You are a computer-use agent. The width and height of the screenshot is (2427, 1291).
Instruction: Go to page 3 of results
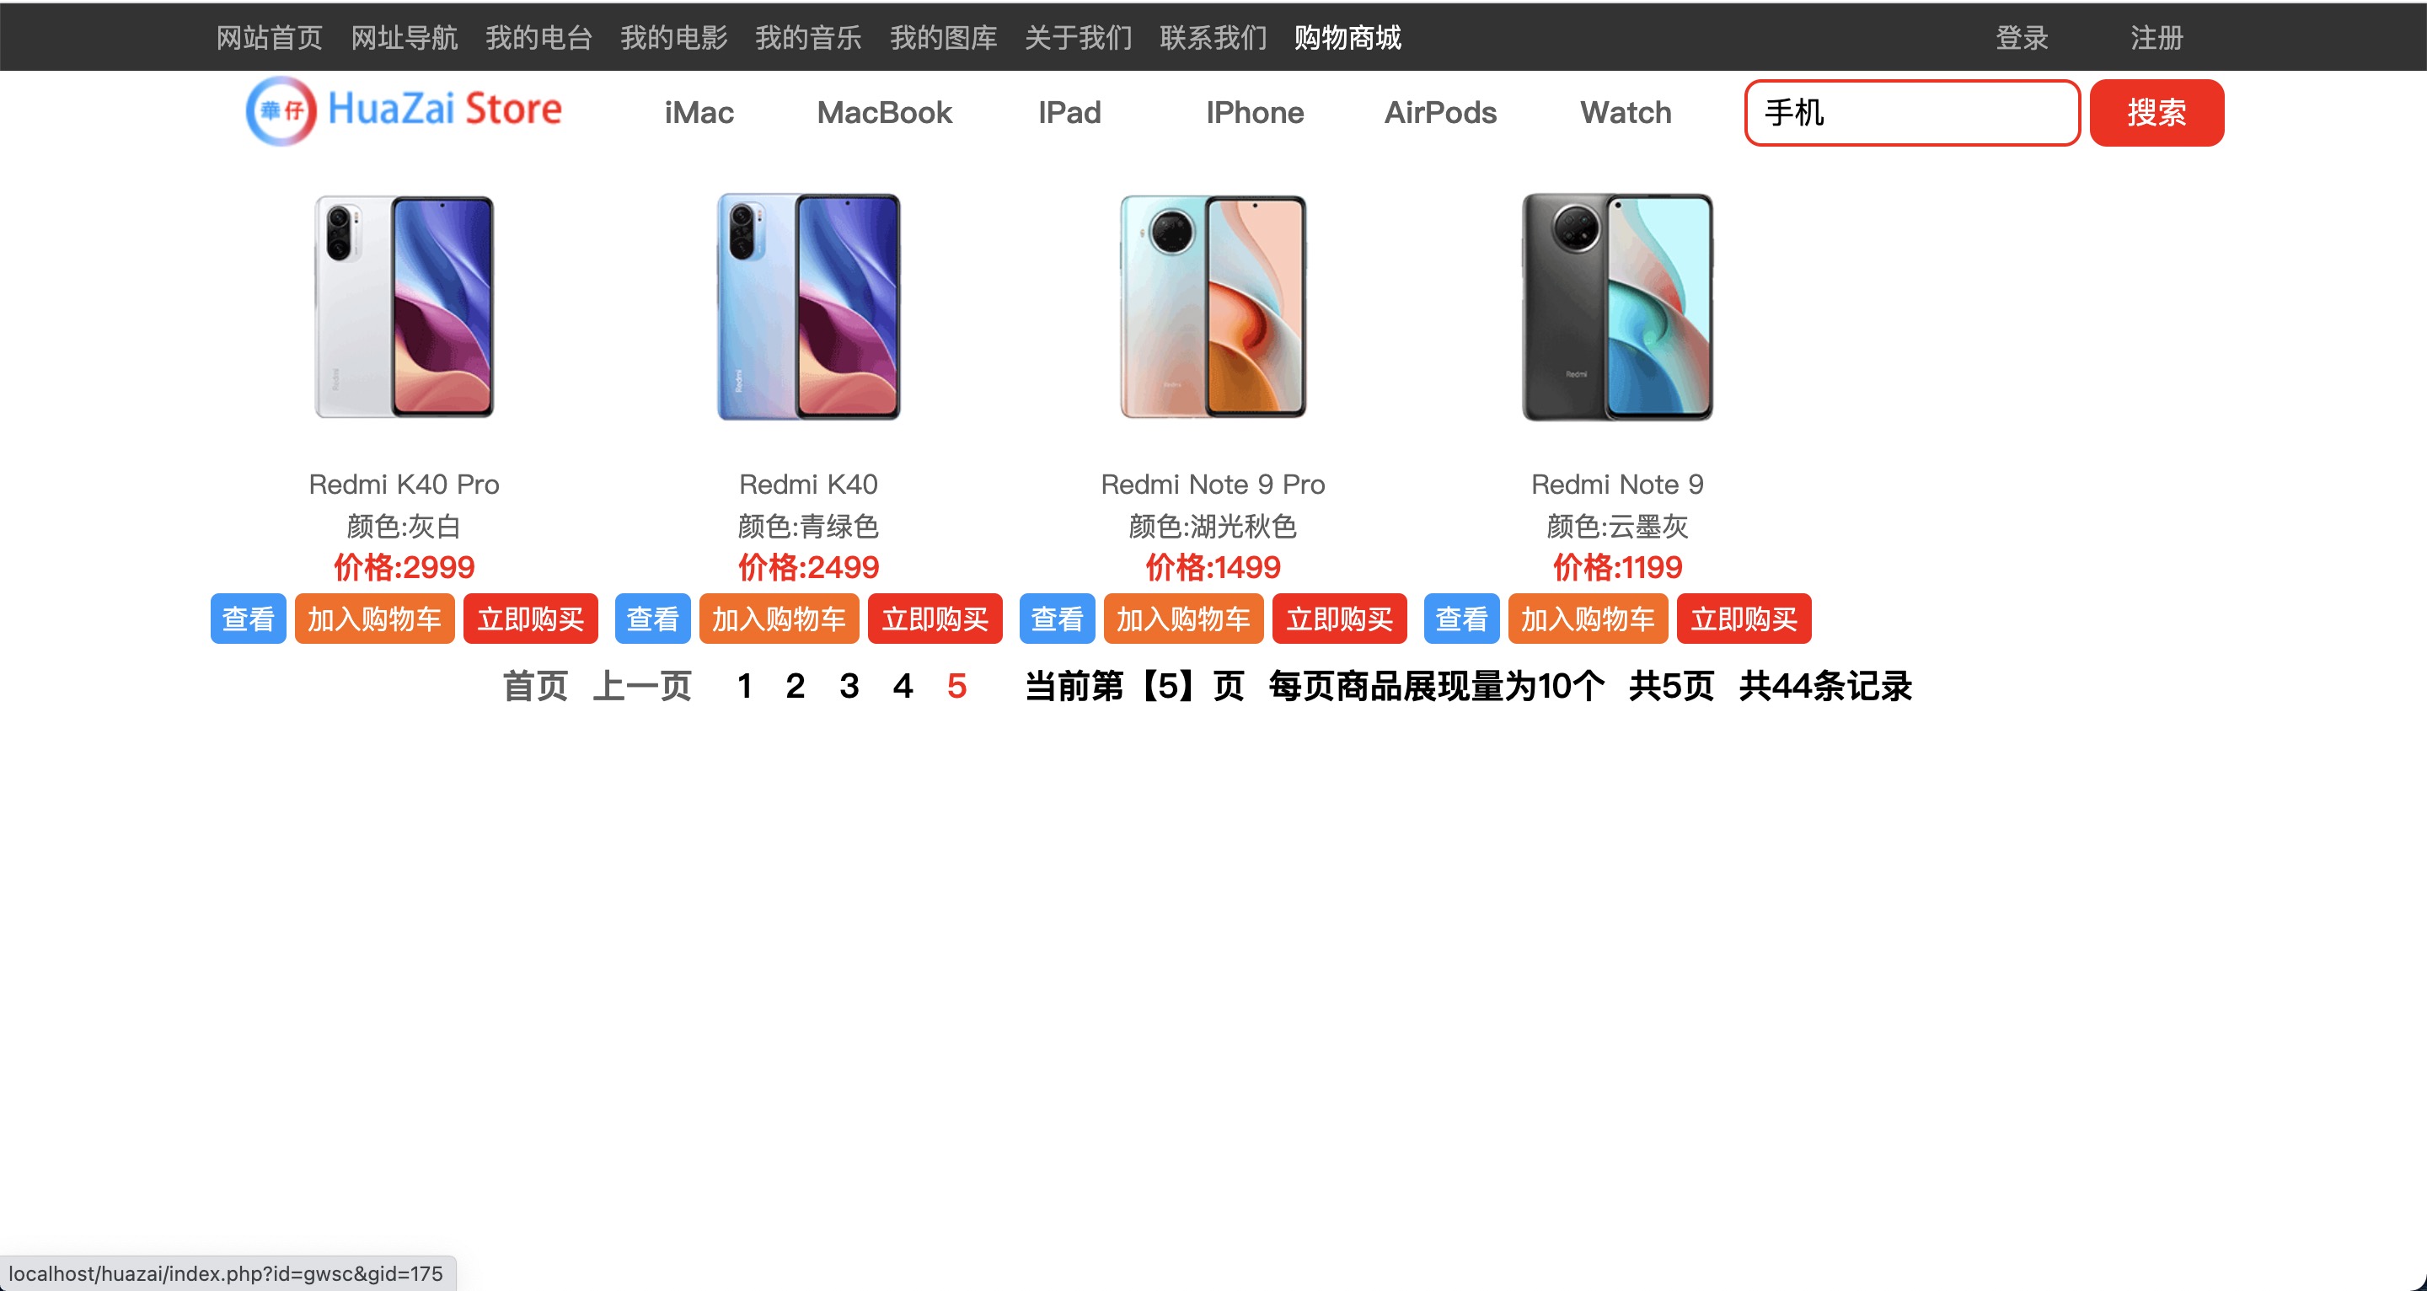click(x=849, y=686)
